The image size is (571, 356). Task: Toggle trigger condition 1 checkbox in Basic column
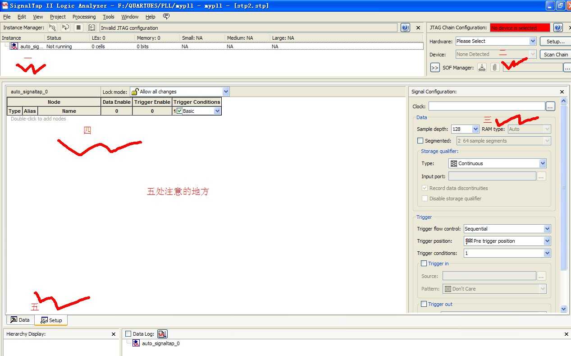[179, 111]
